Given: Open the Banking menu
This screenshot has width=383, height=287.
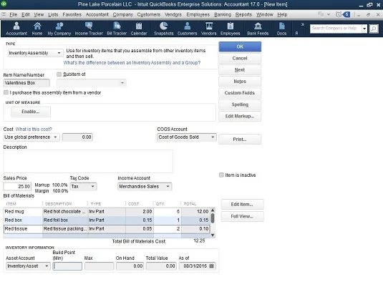Looking at the screenshot, I should [223, 14].
